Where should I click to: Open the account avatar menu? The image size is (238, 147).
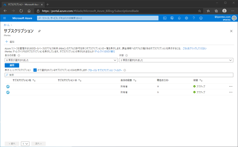(234, 18)
